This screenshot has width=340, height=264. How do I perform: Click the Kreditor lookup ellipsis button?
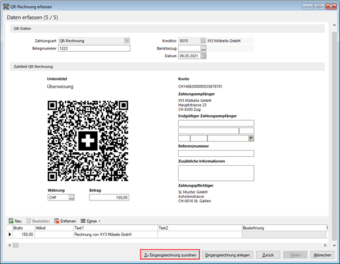[x=203, y=41]
